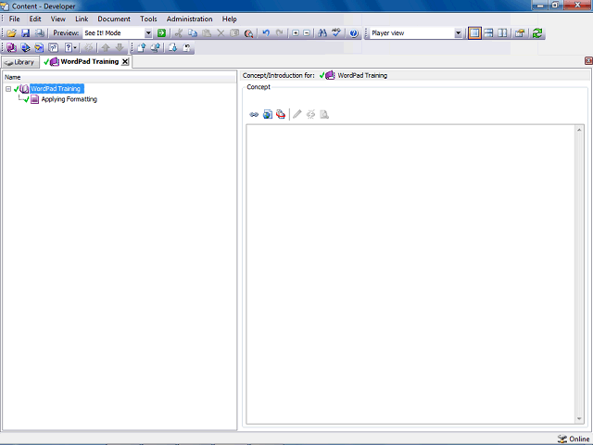
Task: Click the Properties icon beside view buttons
Action: [520, 33]
